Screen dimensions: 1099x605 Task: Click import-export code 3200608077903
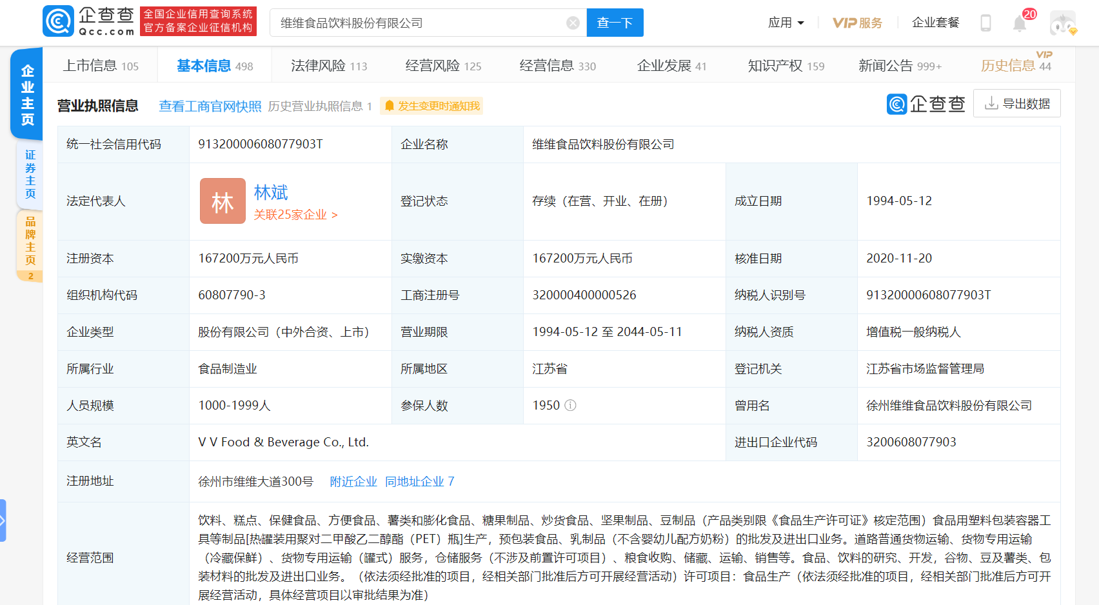(911, 442)
